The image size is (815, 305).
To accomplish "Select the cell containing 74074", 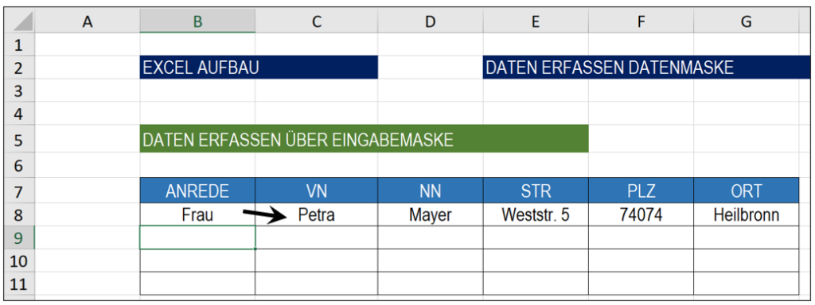I will (641, 214).
